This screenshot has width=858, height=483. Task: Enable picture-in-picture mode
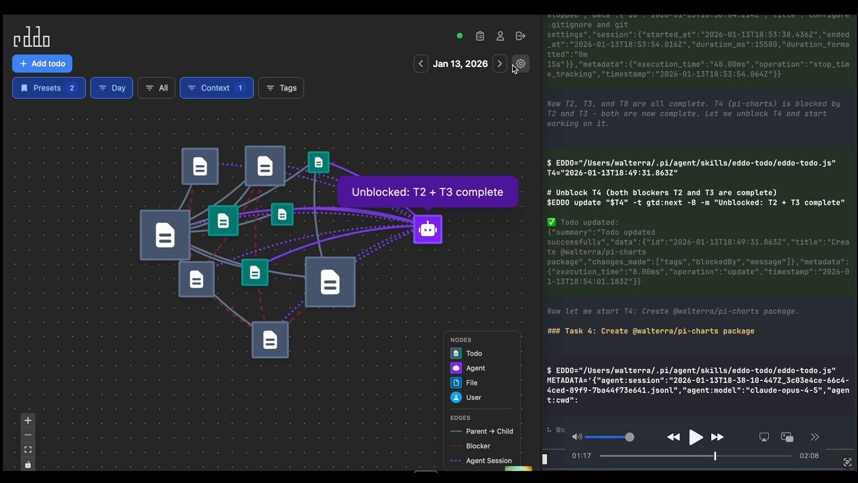pyautogui.click(x=788, y=437)
